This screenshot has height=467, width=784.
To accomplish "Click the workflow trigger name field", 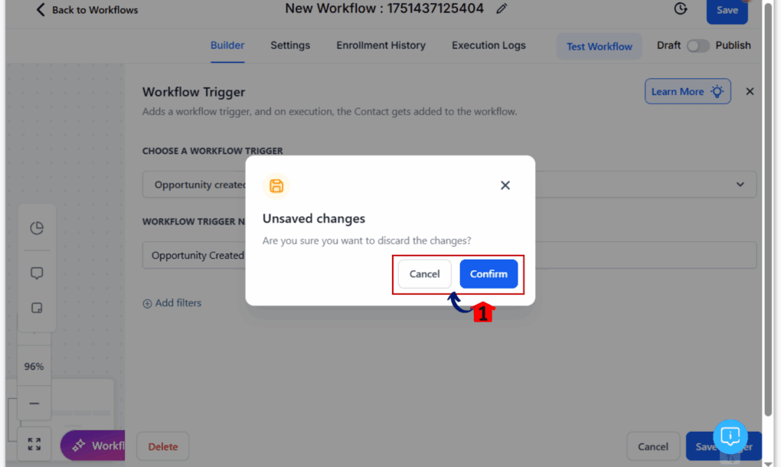I will tap(449, 255).
